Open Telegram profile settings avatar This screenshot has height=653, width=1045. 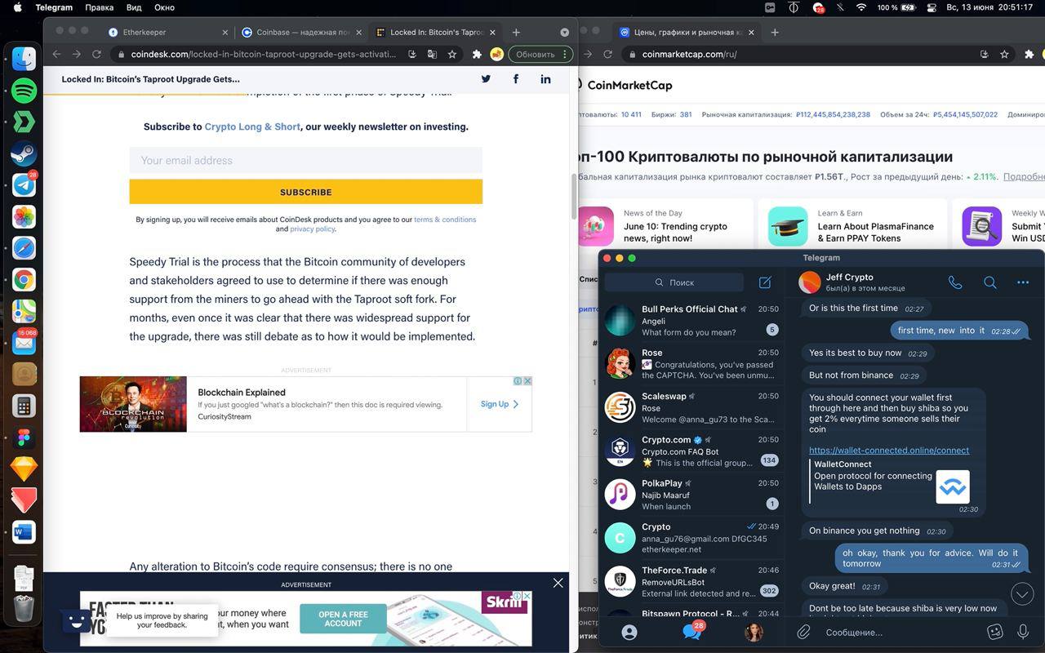(754, 632)
